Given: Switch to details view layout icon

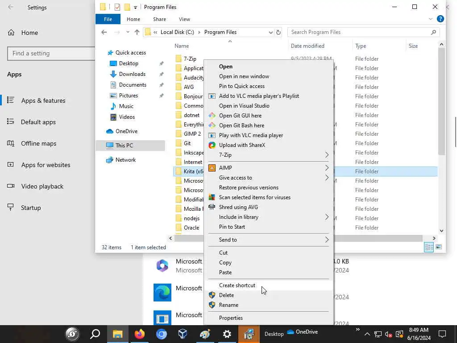Looking at the screenshot, I should [x=429, y=247].
